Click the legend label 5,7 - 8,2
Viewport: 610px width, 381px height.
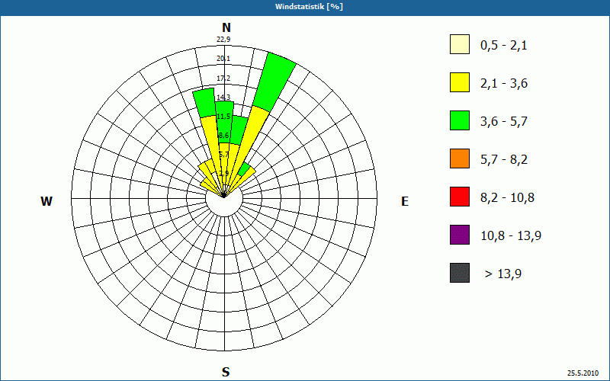[x=504, y=160]
